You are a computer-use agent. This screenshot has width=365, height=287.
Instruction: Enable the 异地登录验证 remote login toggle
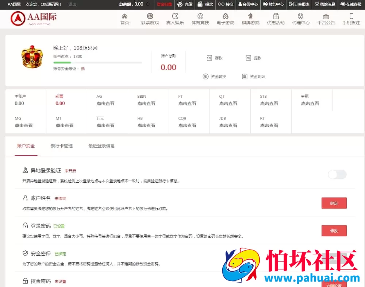pyautogui.click(x=337, y=175)
